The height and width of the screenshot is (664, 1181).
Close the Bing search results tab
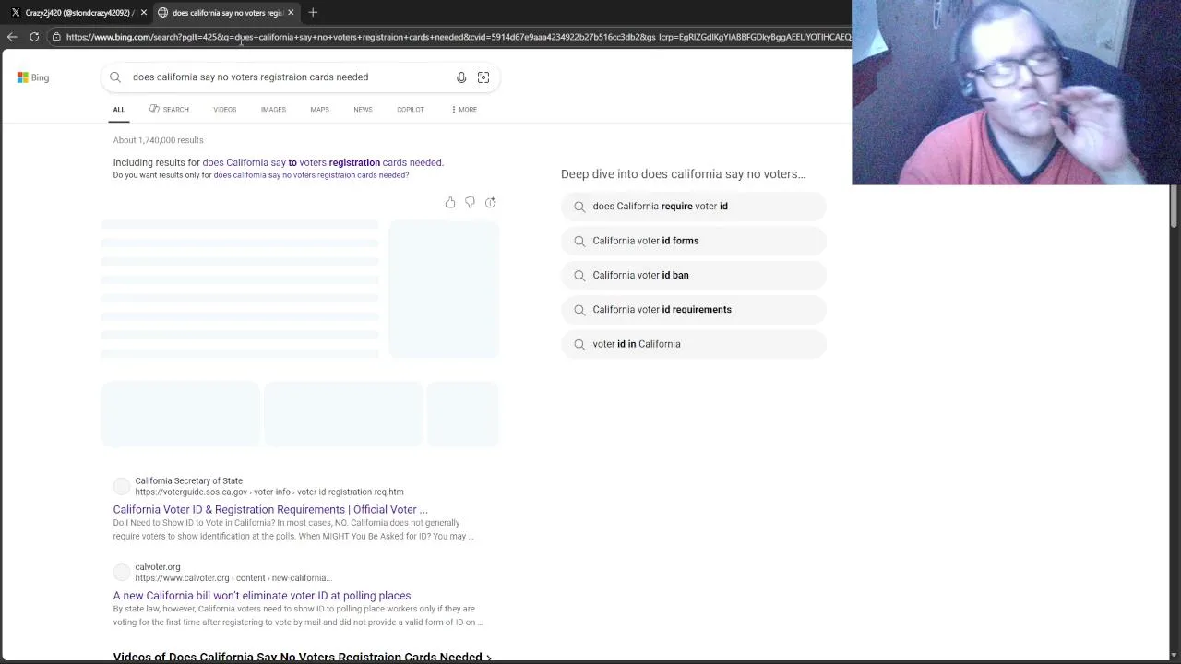click(x=291, y=12)
